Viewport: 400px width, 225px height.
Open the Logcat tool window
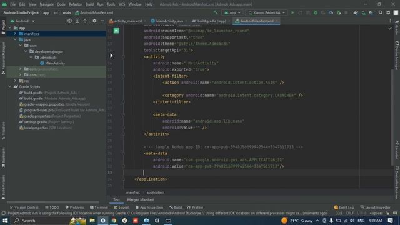click(121, 207)
